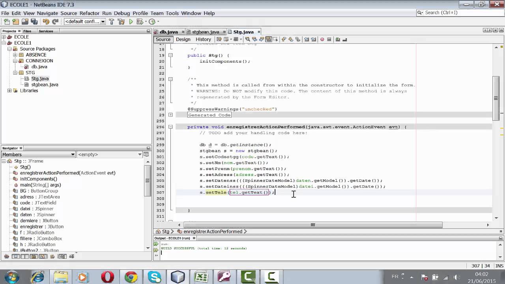Expand the ABSENCE package node
Screen dimensions: 505x284
point(15,55)
